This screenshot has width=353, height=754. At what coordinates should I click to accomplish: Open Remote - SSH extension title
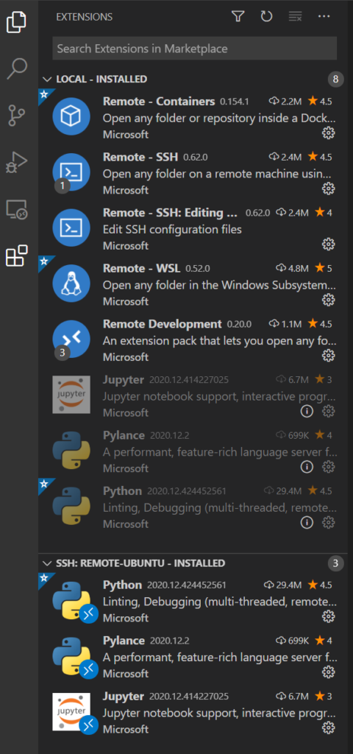tap(140, 158)
